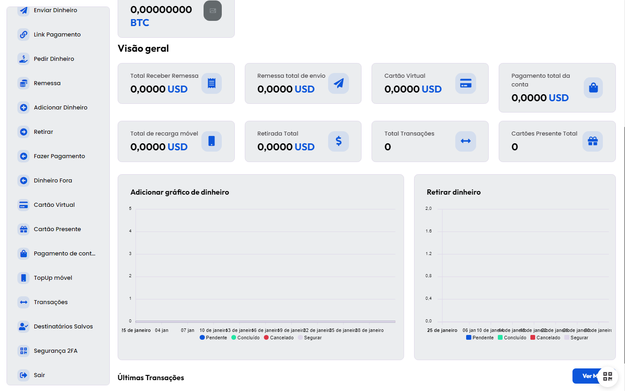This screenshot has height=391, width=625.
Task: Go to Destinatários Salvos page
Action: (x=63, y=326)
